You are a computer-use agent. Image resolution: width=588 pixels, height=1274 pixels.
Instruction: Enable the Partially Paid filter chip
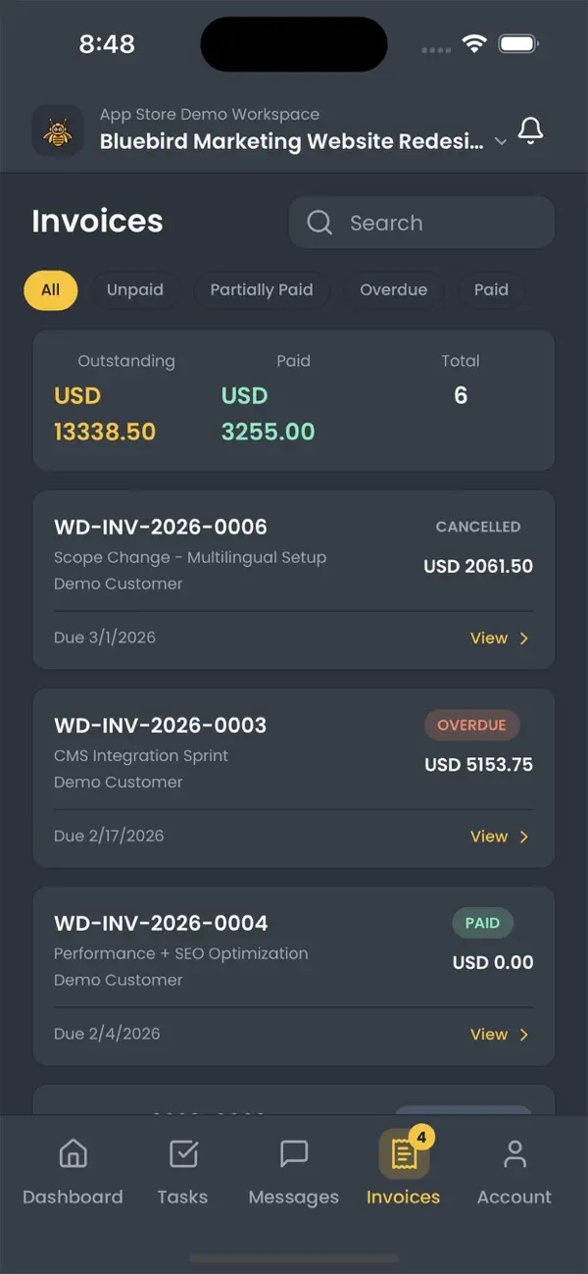pos(262,290)
